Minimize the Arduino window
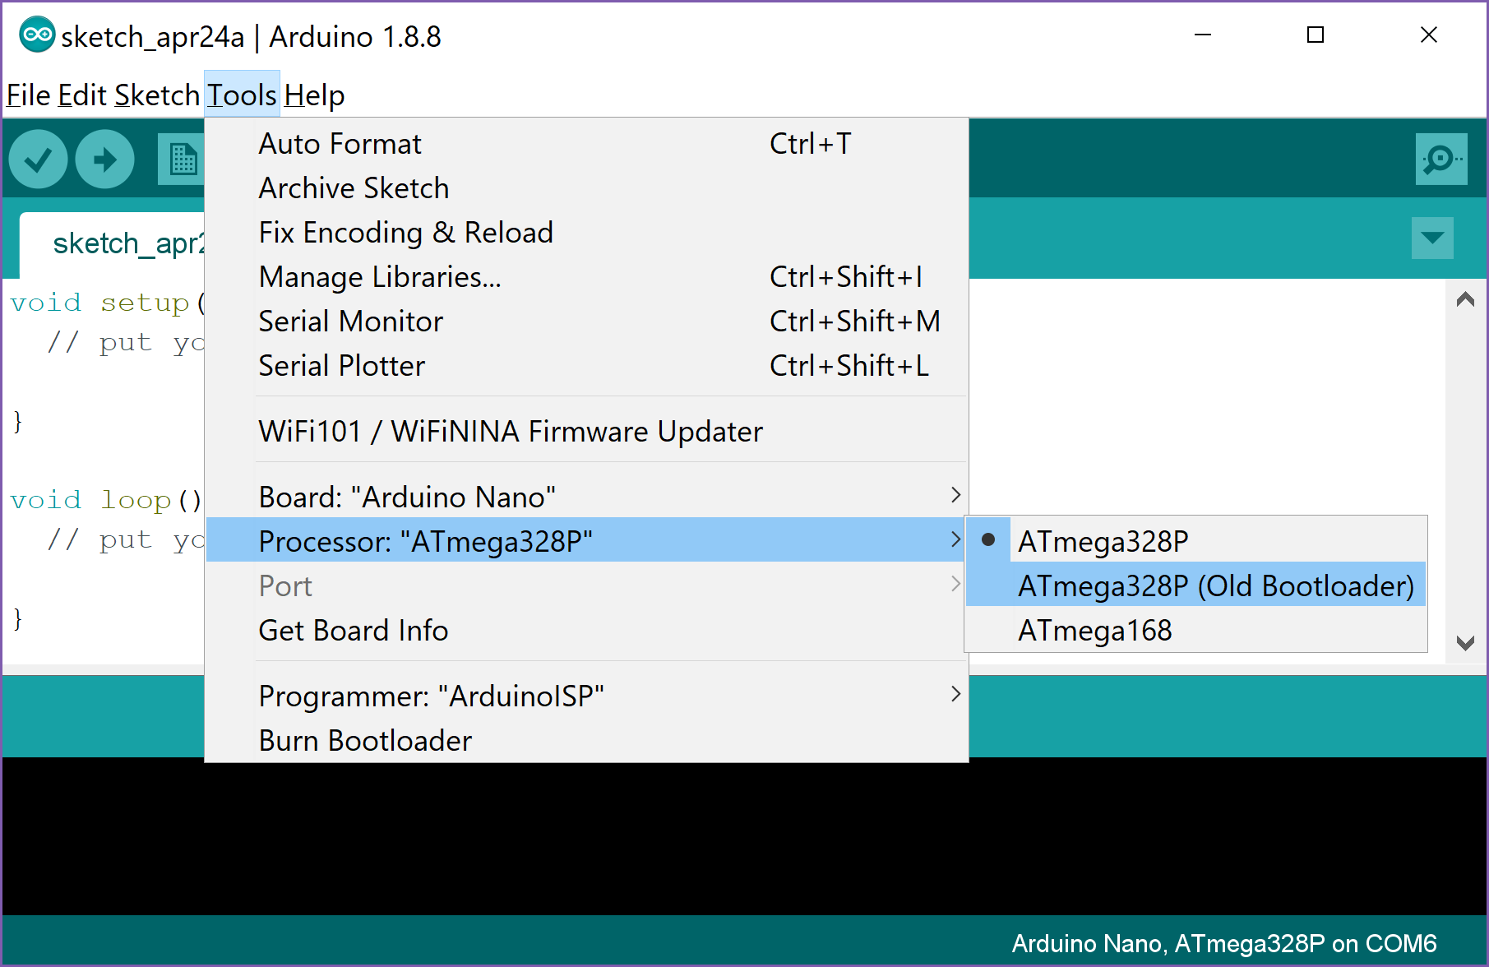 pyautogui.click(x=1203, y=35)
